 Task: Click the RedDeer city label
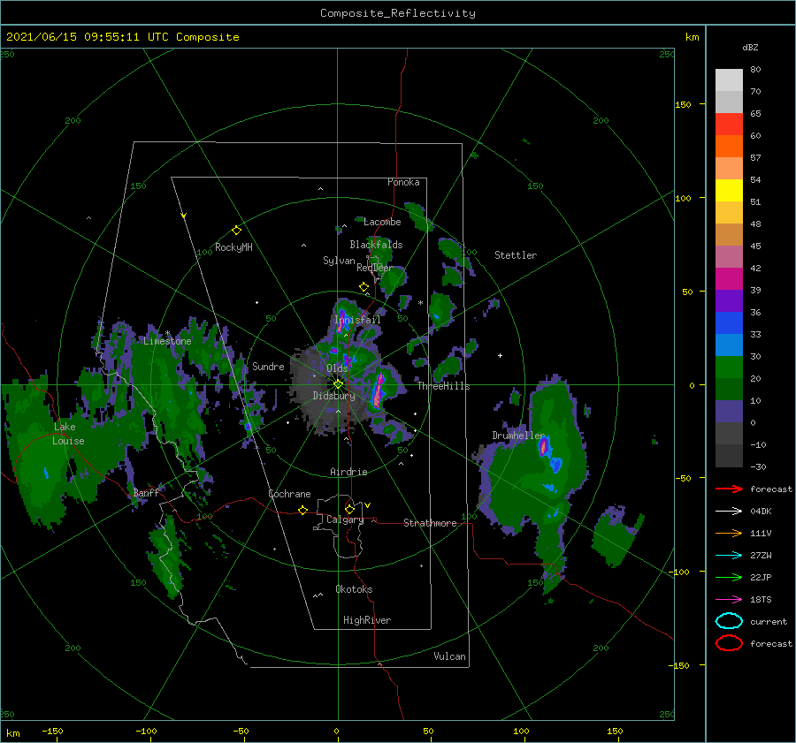click(375, 268)
